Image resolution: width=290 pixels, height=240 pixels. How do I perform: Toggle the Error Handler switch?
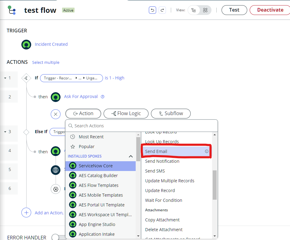(x=59, y=237)
